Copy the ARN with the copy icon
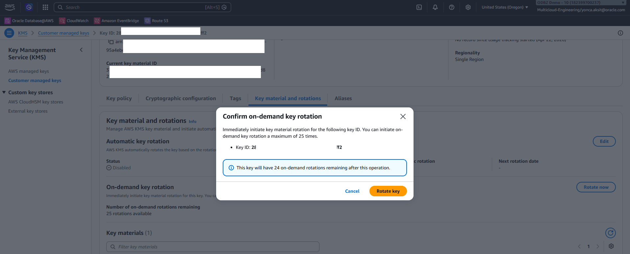This screenshot has width=630, height=254. (111, 42)
